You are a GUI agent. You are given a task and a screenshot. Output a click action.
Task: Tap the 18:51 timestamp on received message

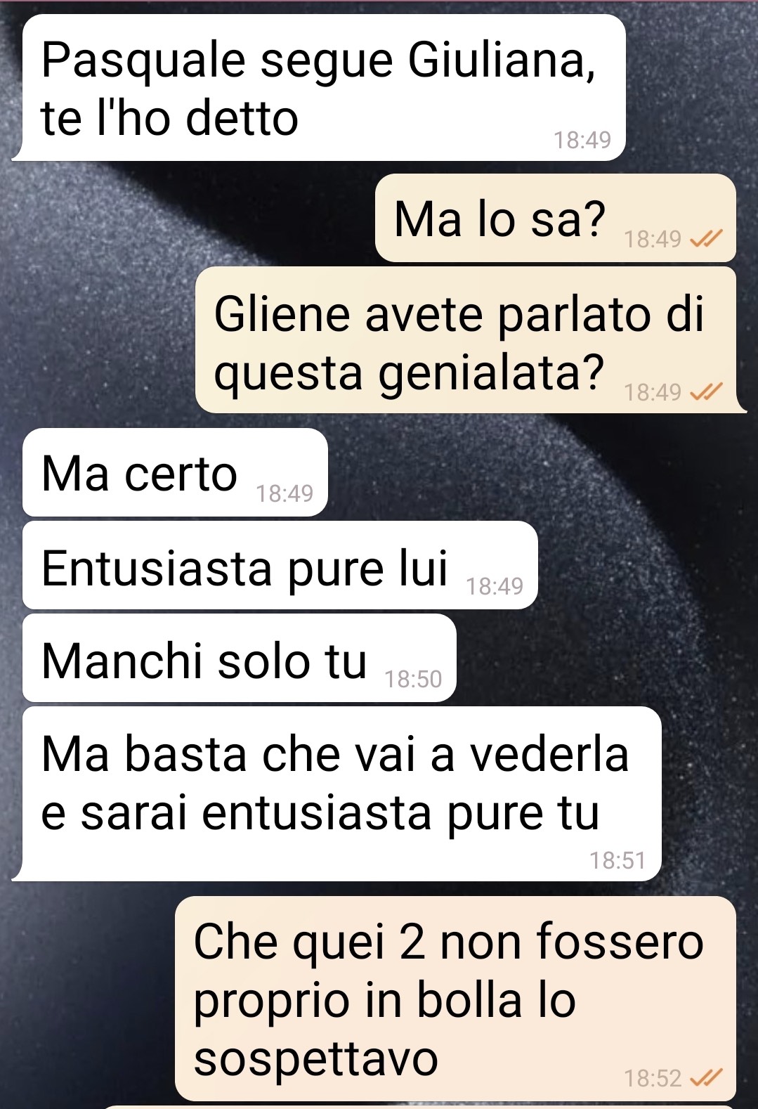point(617,860)
